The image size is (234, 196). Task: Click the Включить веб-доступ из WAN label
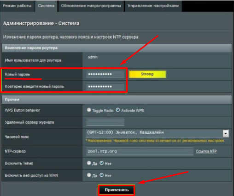pos(31,175)
